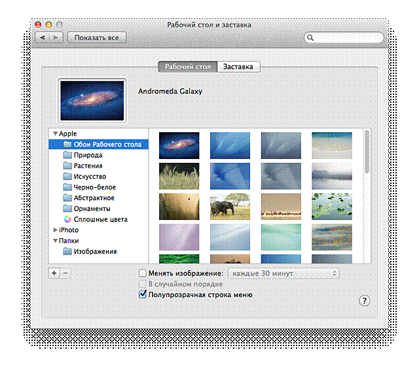Click the large Andromeda Galaxy preview
The height and width of the screenshot is (371, 419).
point(92,100)
